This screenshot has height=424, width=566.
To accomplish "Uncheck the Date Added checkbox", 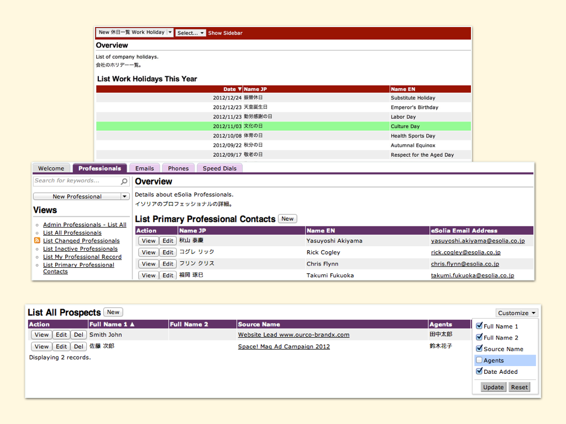I will (479, 372).
